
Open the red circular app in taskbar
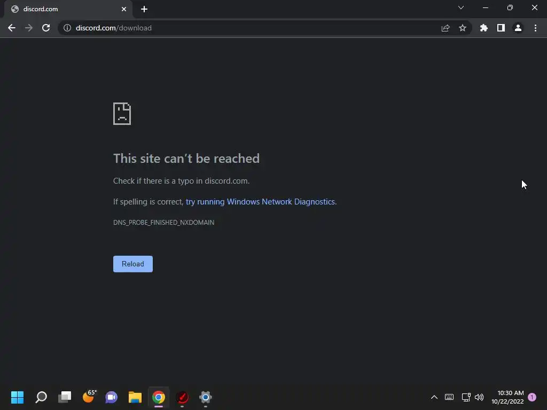tap(182, 397)
